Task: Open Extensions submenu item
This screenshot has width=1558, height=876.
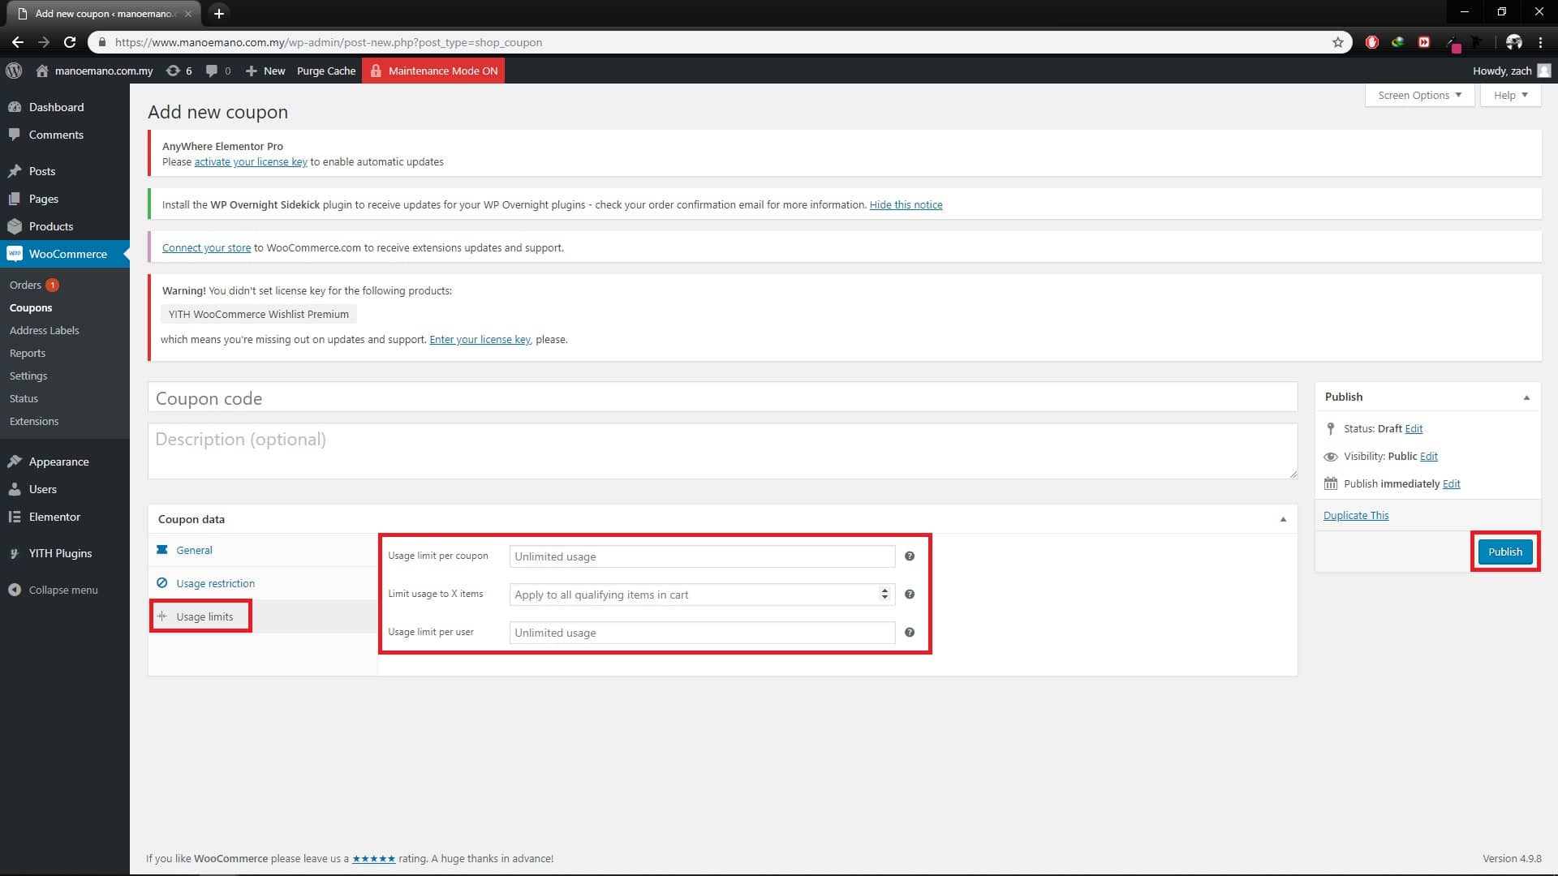Action: point(34,421)
